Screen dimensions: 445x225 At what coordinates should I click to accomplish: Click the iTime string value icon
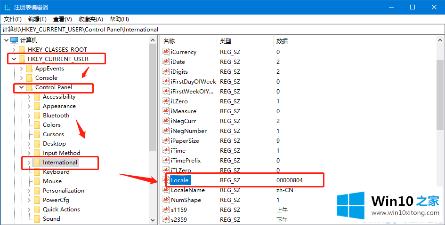click(x=166, y=150)
